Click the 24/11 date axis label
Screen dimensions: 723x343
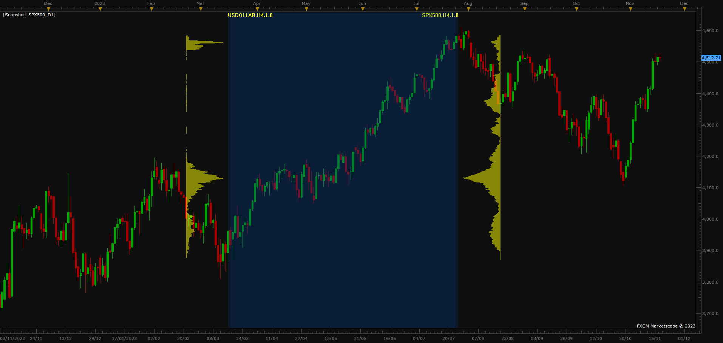click(x=36, y=338)
